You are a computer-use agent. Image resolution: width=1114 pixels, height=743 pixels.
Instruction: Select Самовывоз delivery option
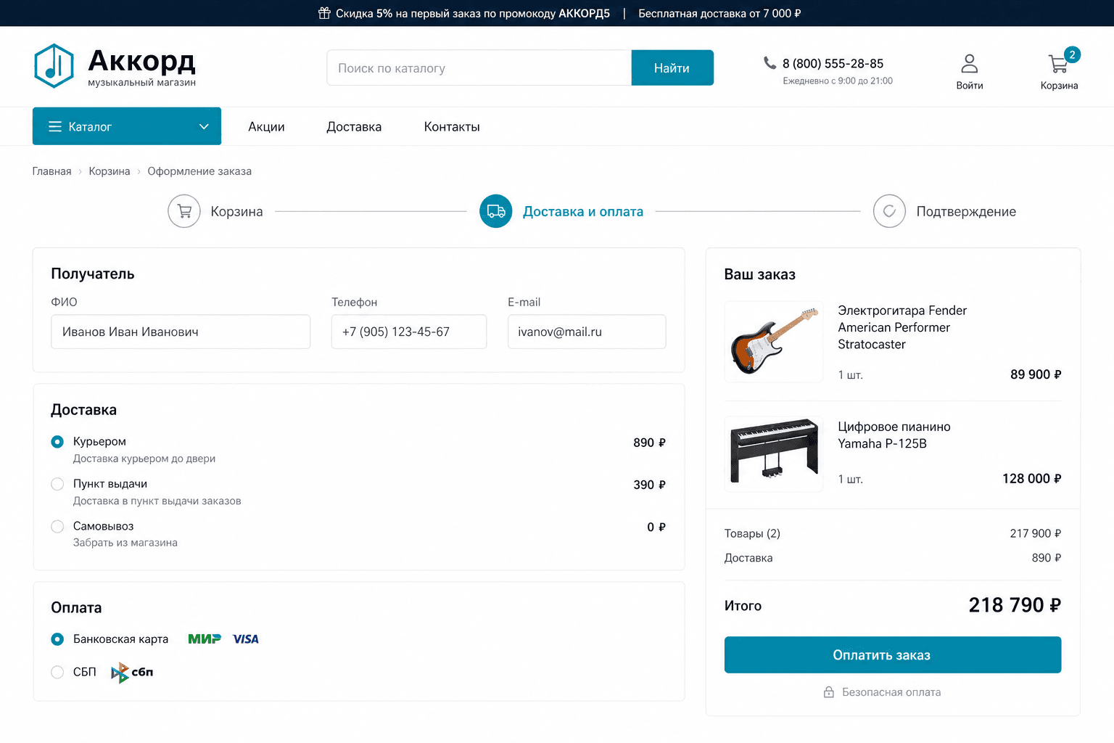tap(57, 526)
